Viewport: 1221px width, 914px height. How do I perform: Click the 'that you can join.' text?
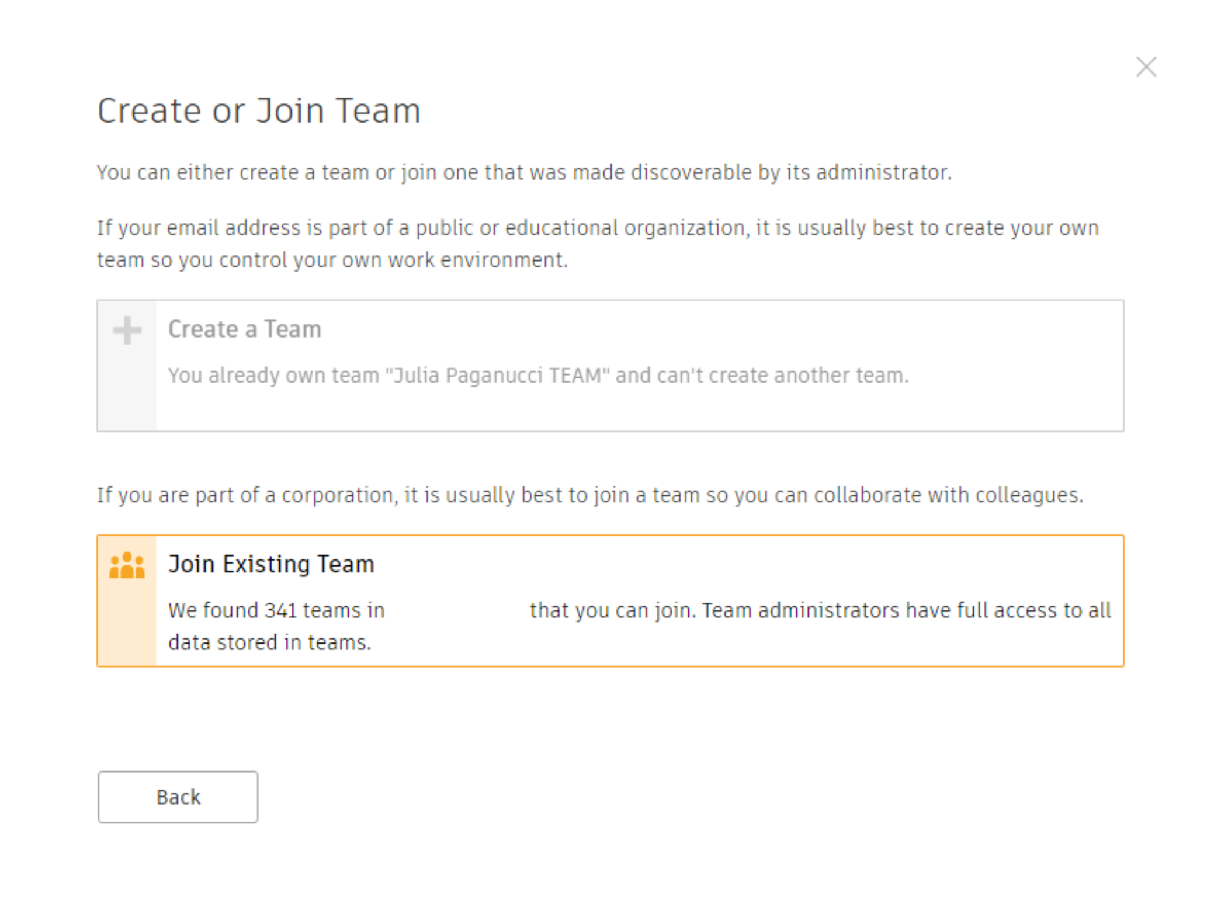(x=612, y=610)
